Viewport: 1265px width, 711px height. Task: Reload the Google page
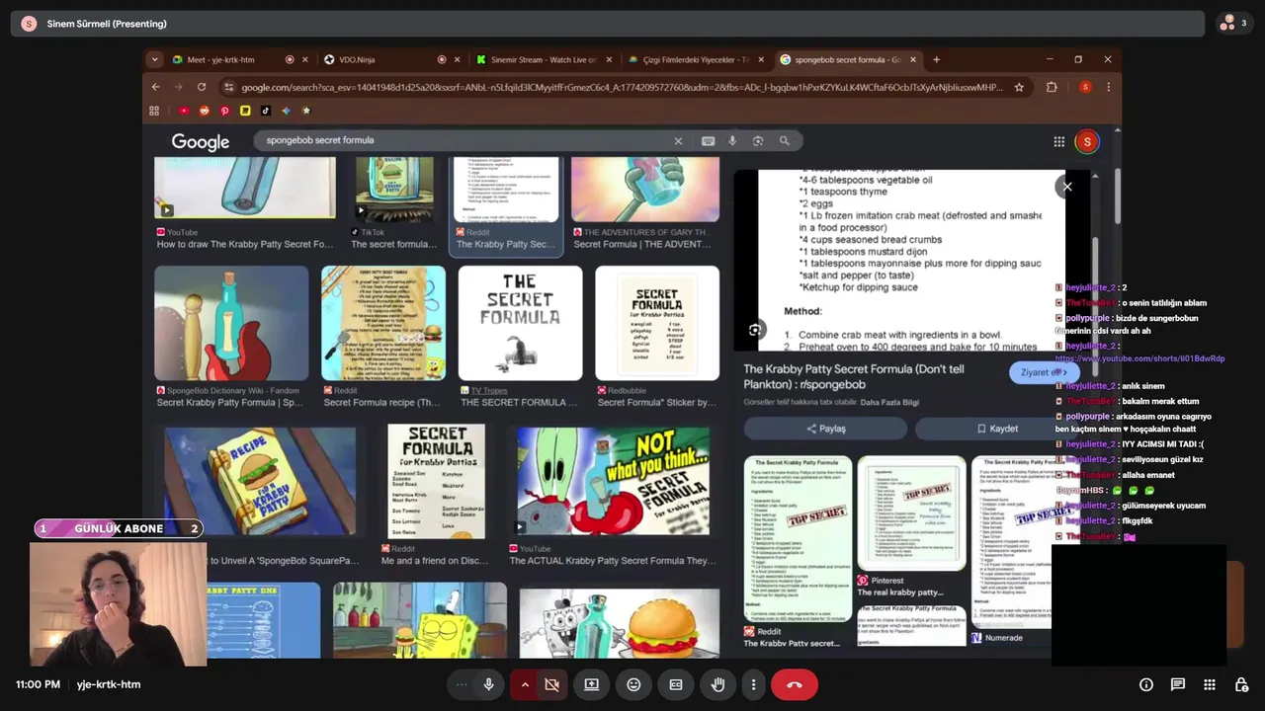point(202,87)
